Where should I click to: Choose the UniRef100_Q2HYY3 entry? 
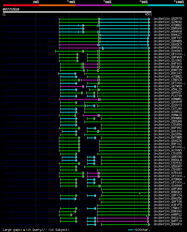(x=168, y=105)
